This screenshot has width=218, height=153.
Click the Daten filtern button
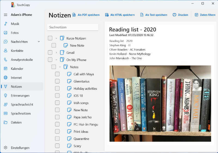205,15
